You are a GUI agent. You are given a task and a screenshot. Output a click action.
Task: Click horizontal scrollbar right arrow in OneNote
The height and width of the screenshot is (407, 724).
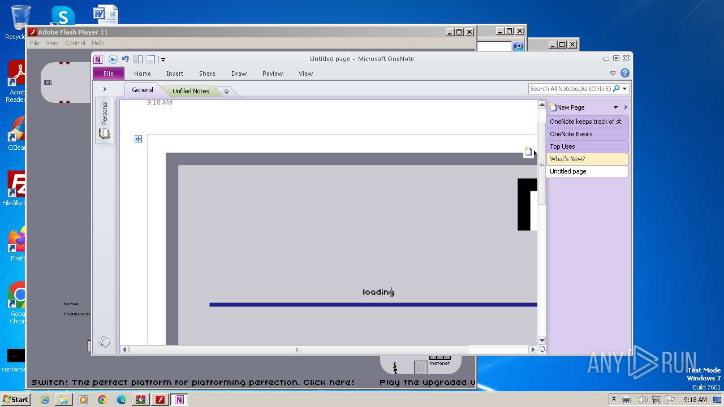point(532,349)
